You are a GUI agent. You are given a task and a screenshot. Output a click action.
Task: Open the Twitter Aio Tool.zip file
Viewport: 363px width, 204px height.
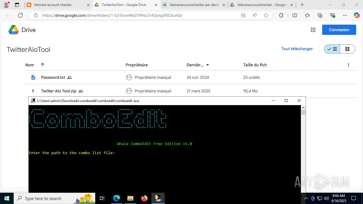pyautogui.click(x=59, y=91)
